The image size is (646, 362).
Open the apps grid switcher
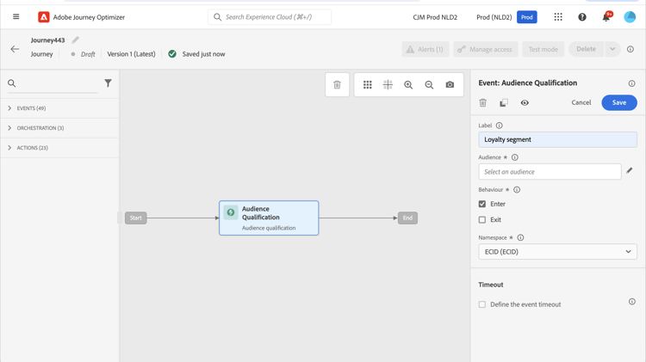click(558, 17)
